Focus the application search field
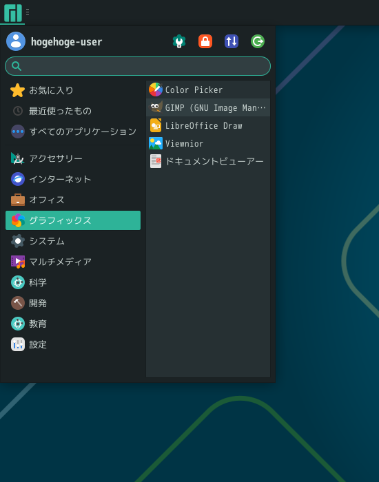Screen dimensions: 379x482 coord(138,66)
